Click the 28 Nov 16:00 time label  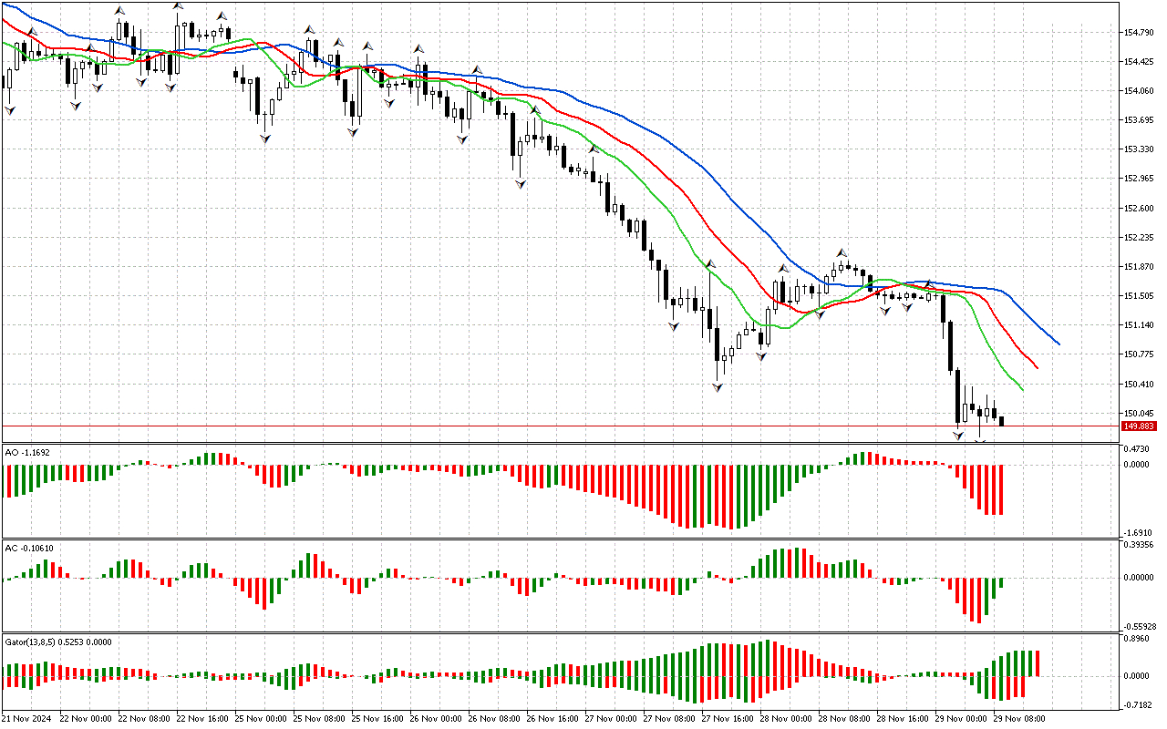903,719
